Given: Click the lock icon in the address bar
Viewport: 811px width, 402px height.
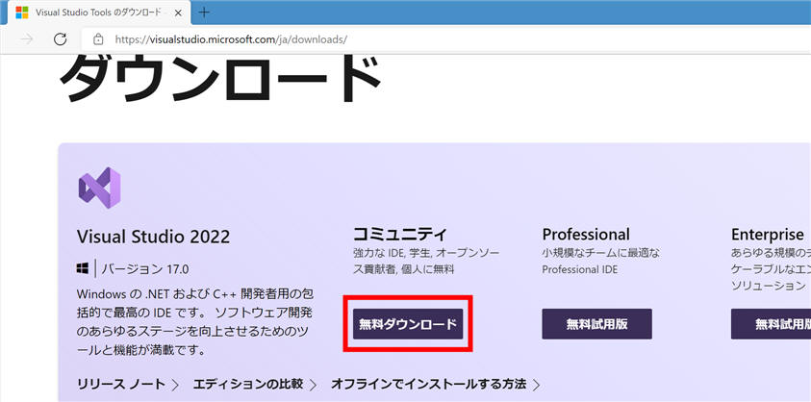Looking at the screenshot, I should (x=98, y=39).
